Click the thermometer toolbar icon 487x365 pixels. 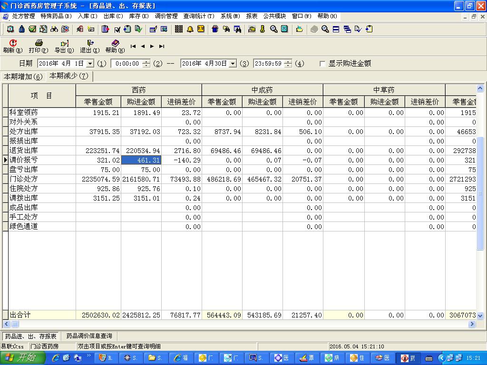point(263,29)
